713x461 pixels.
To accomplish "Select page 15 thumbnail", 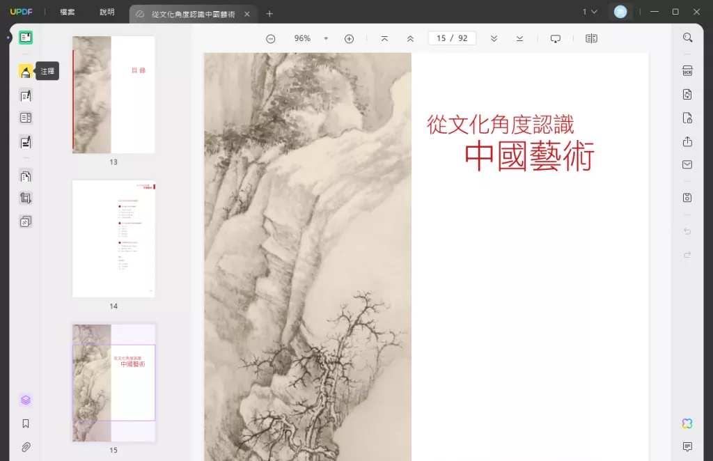I will tap(113, 383).
